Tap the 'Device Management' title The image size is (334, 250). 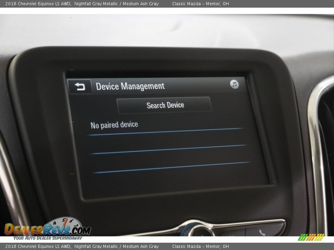click(x=130, y=86)
